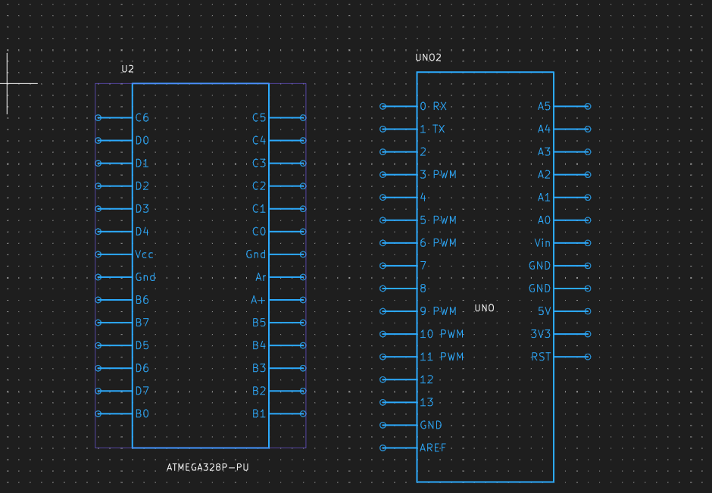Select pin label C6 on U2

click(142, 118)
